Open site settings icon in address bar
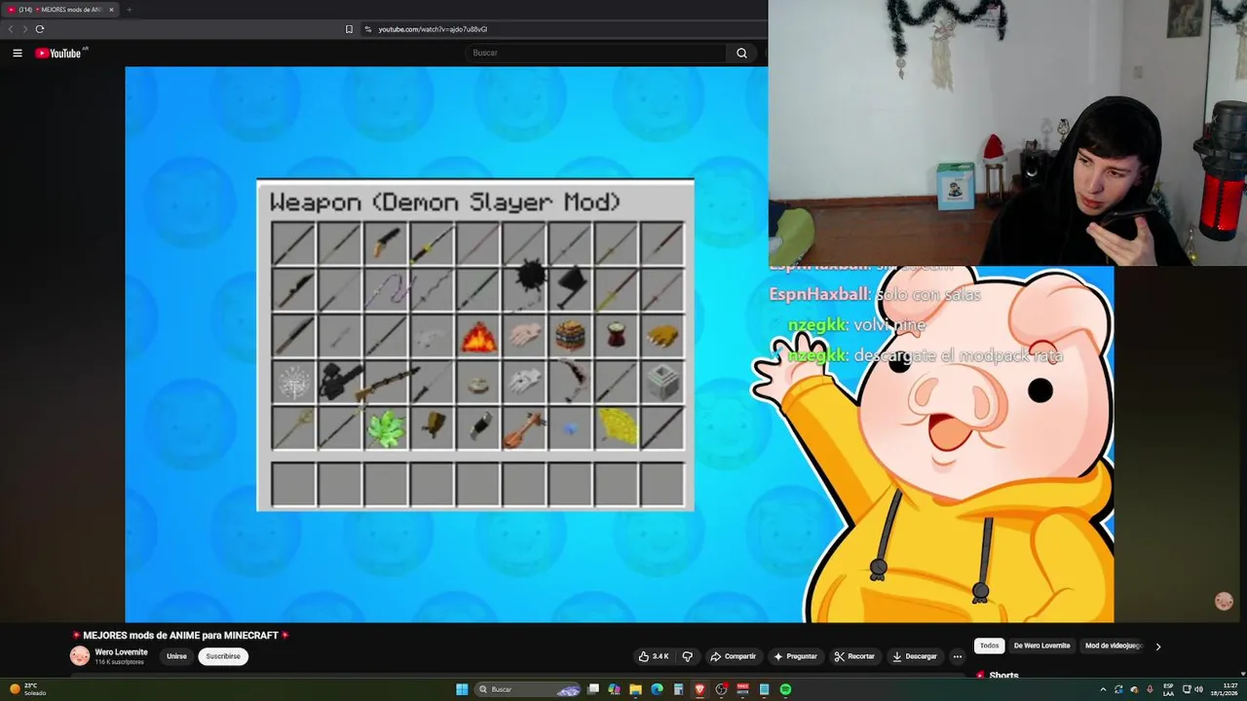This screenshot has height=701, width=1247. pyautogui.click(x=368, y=29)
